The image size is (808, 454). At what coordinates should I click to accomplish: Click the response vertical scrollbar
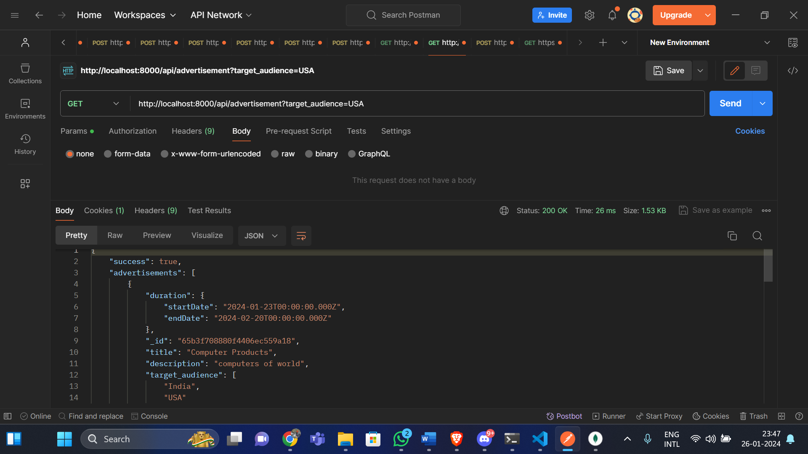tap(768, 265)
